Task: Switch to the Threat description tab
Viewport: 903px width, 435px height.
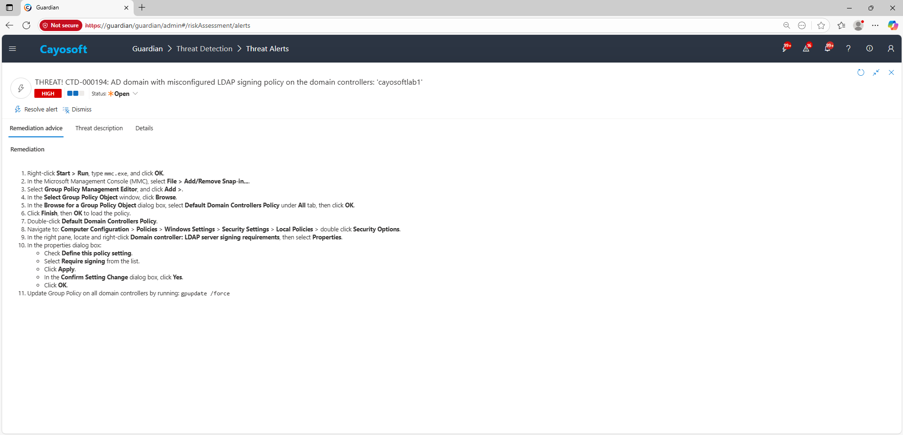Action: coord(99,128)
